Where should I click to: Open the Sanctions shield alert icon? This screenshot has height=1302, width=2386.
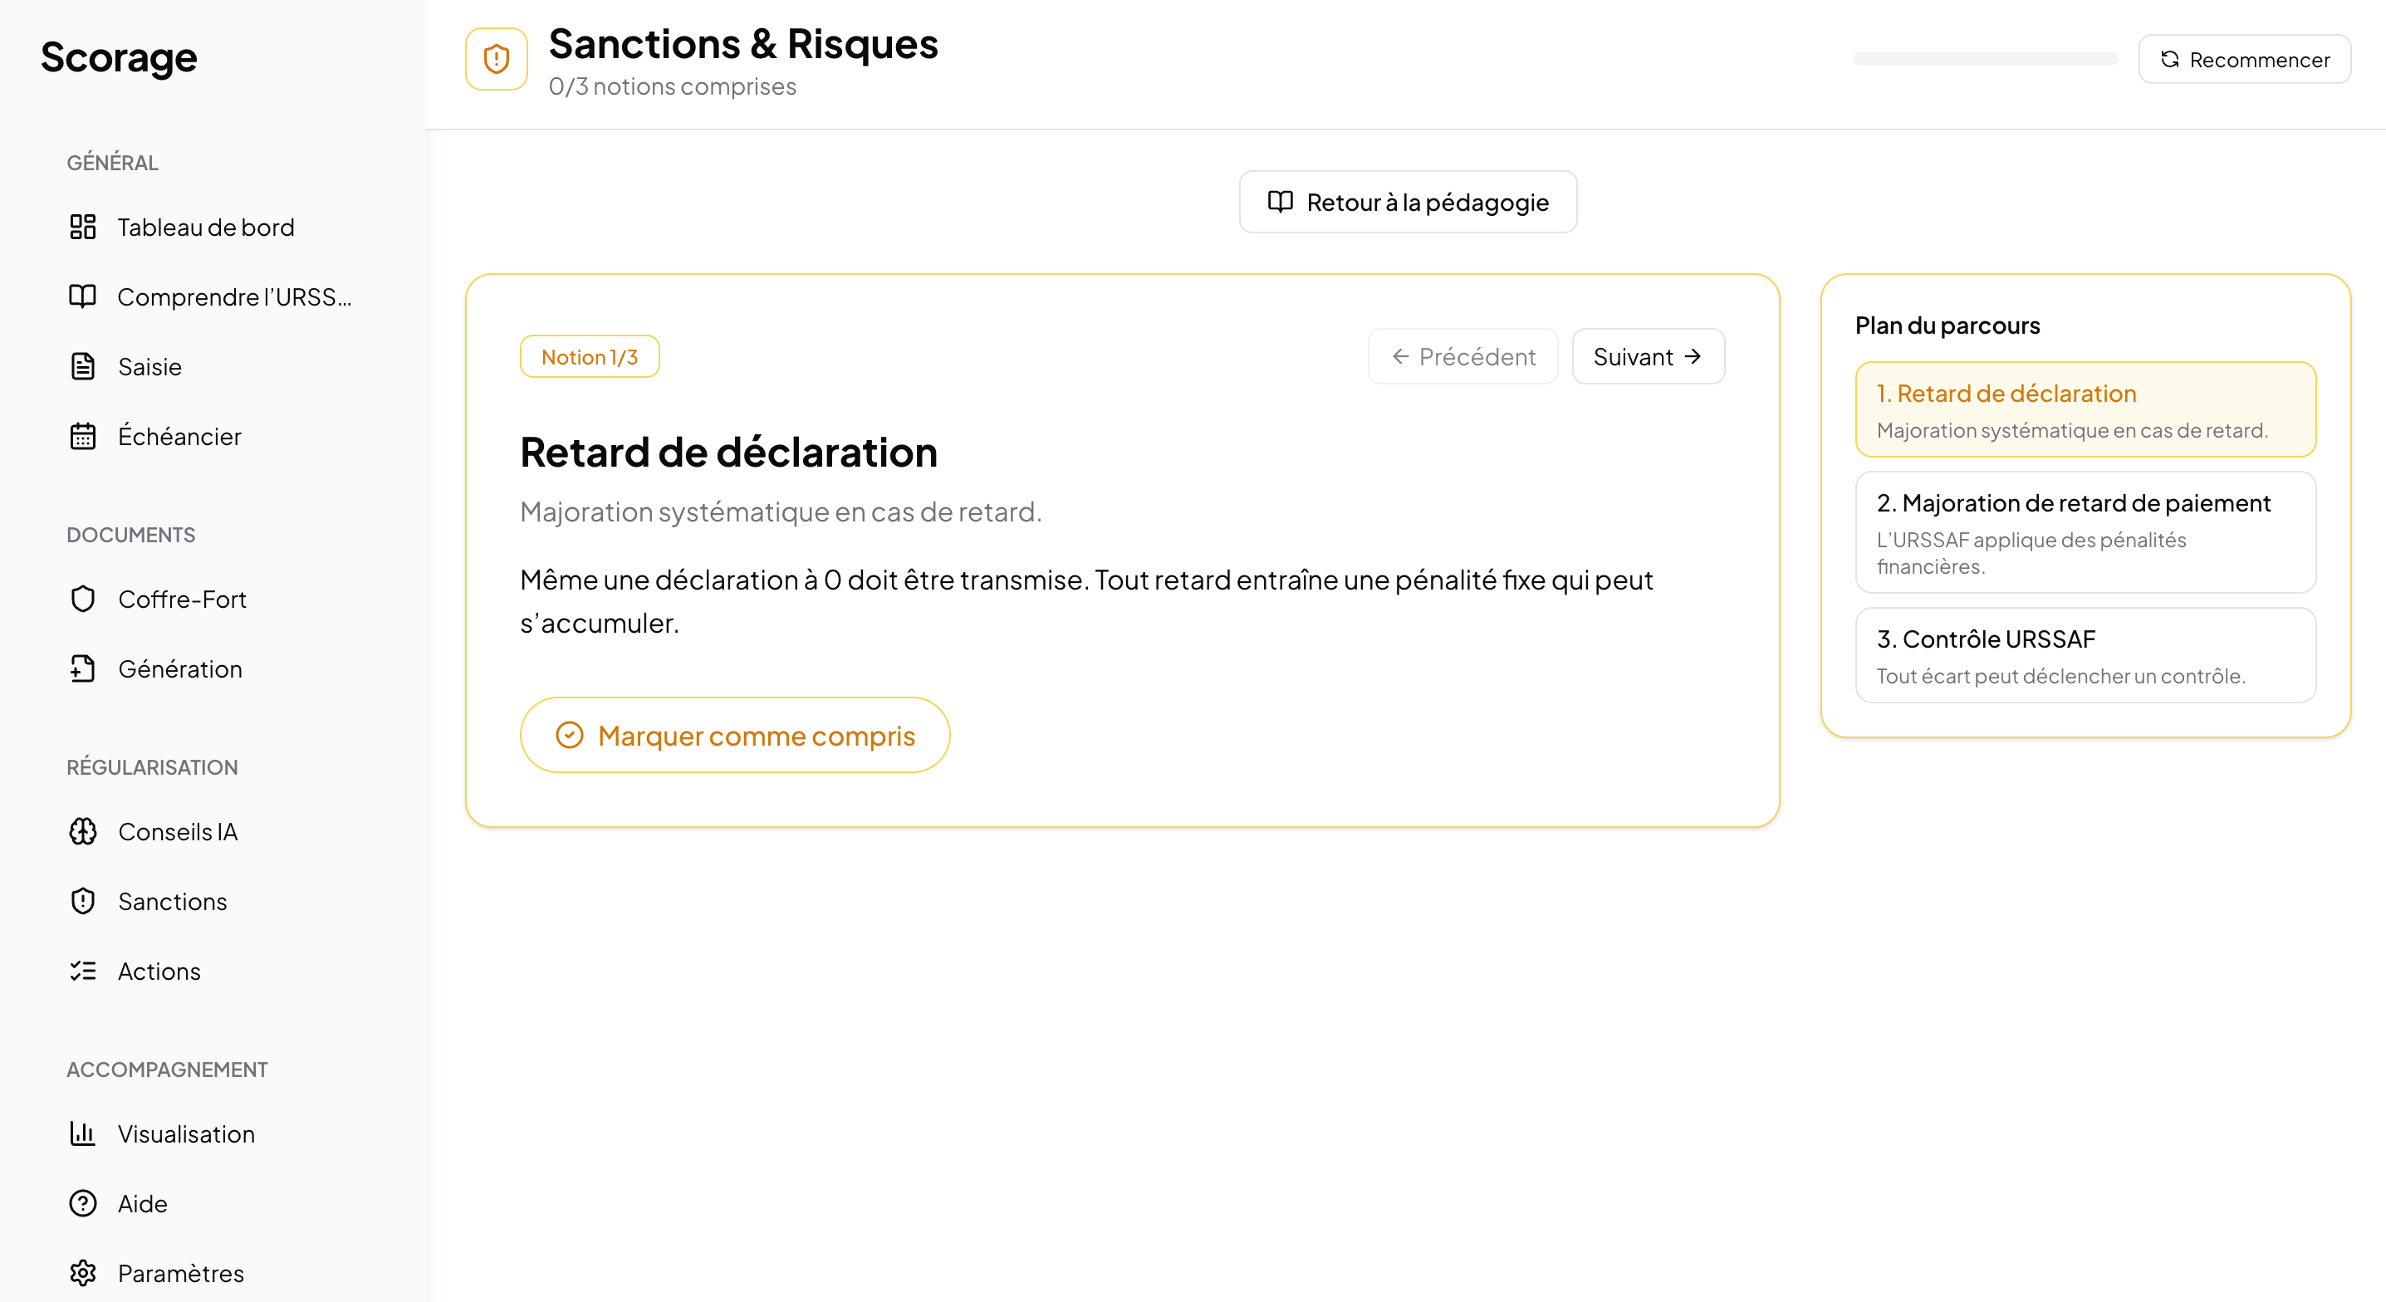coord(83,901)
